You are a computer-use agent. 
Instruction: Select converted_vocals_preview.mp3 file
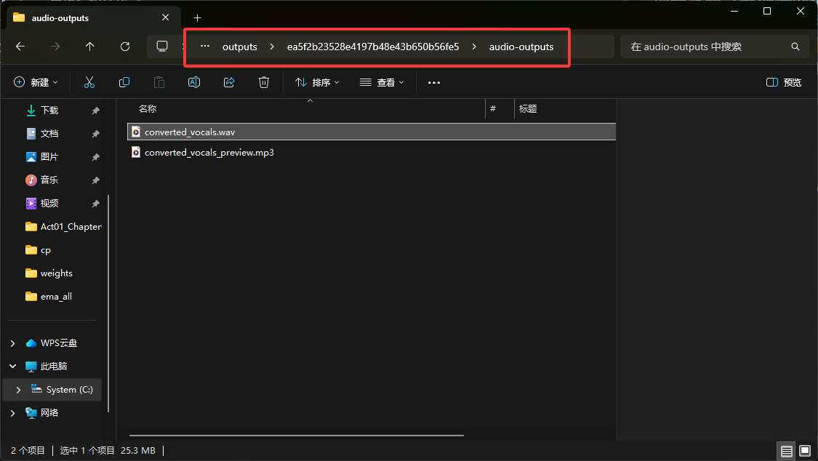click(x=209, y=153)
